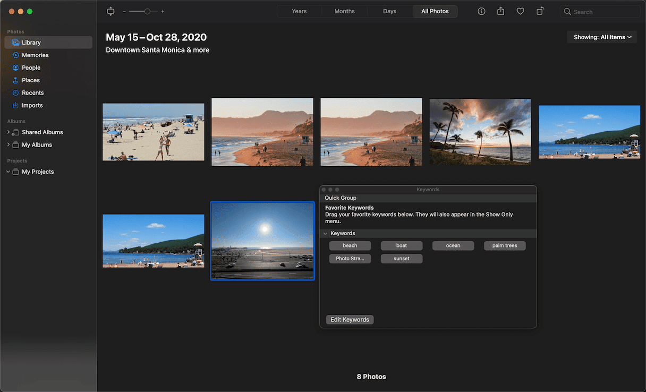
Task: Toggle the beach keyword
Action: pos(350,246)
